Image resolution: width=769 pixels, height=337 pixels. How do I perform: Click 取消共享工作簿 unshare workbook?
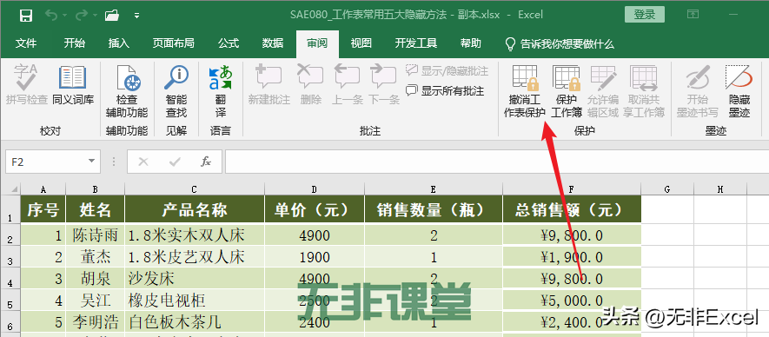[644, 91]
